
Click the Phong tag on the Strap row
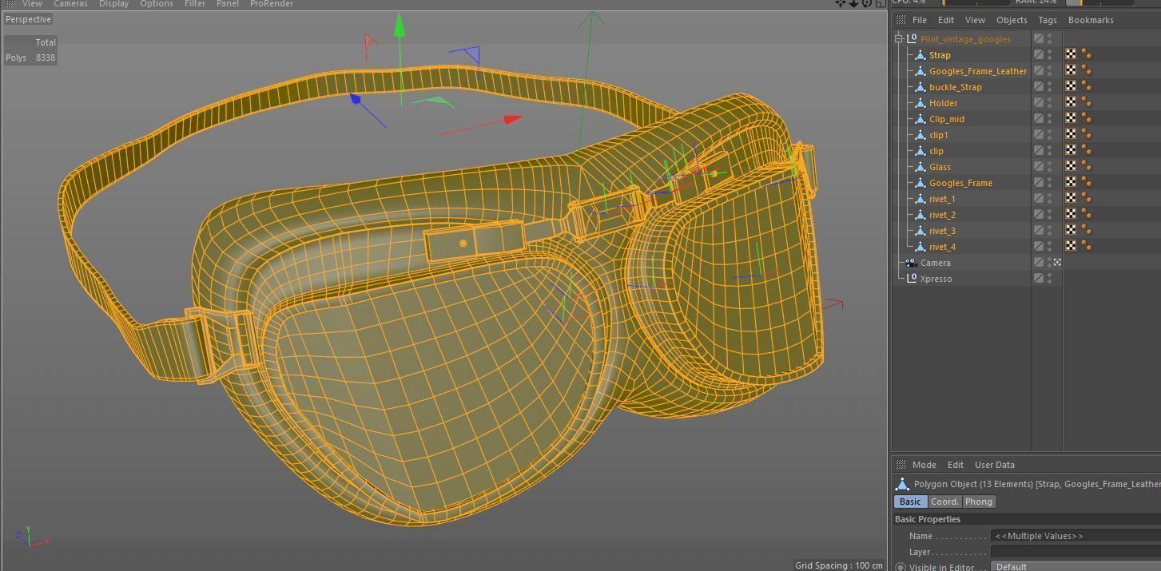click(1087, 54)
